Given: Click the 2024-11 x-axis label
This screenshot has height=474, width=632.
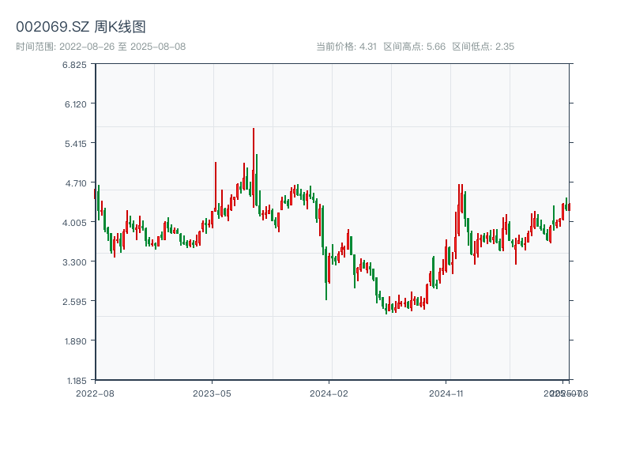Looking at the screenshot, I should [x=446, y=393].
